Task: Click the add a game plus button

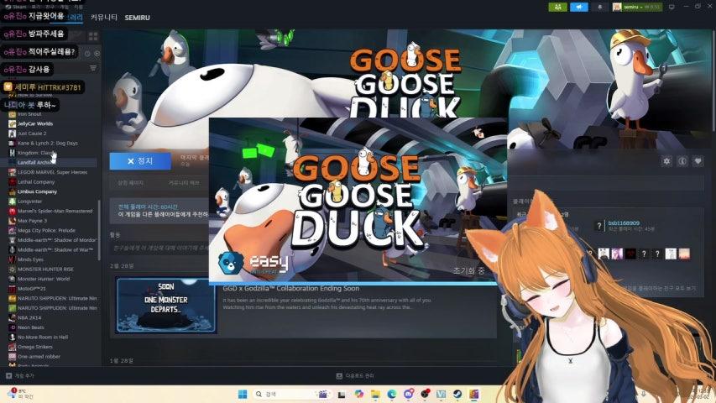Action: 19,375
